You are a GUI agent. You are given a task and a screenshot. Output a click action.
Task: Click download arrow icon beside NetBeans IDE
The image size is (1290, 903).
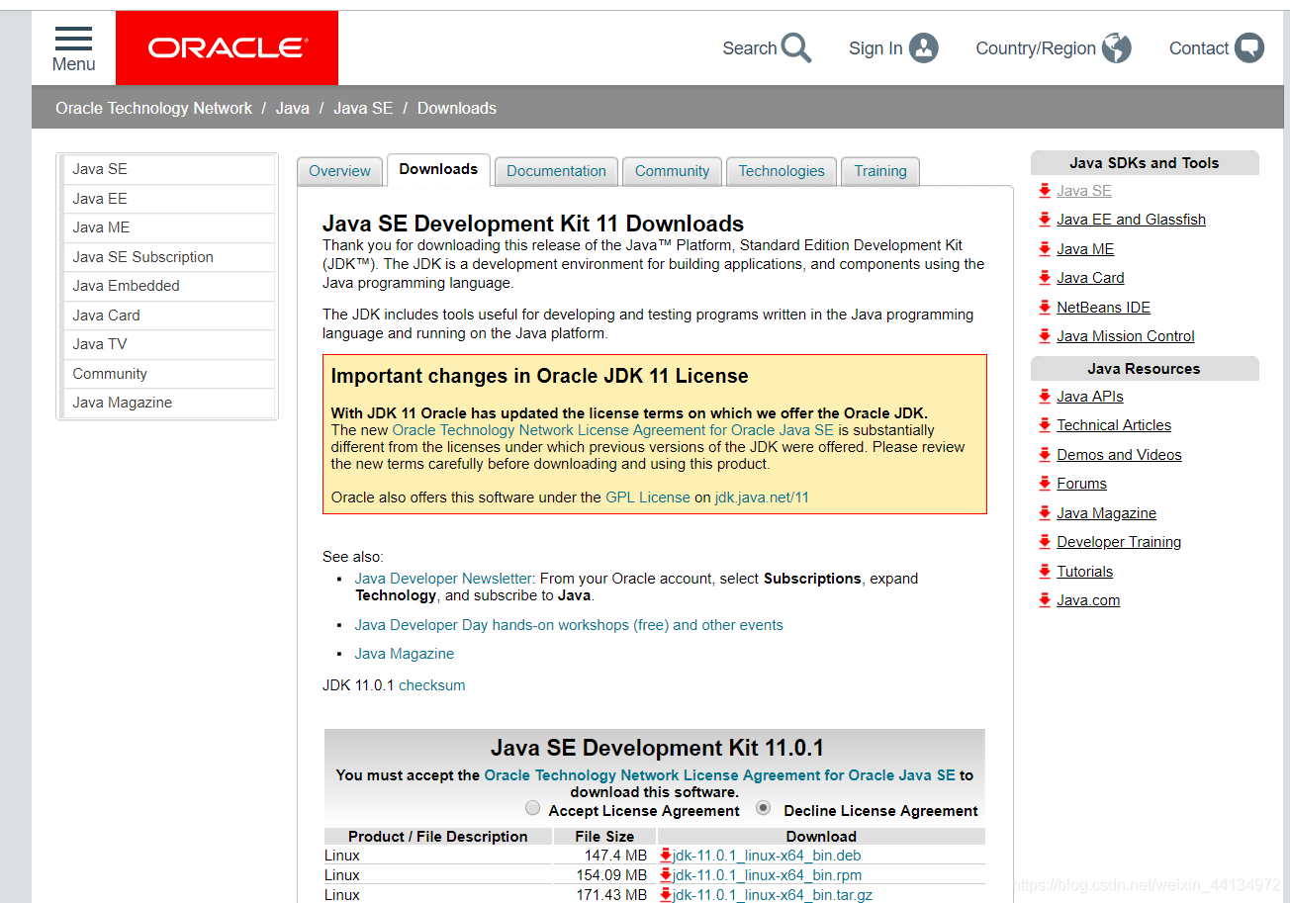click(1045, 308)
